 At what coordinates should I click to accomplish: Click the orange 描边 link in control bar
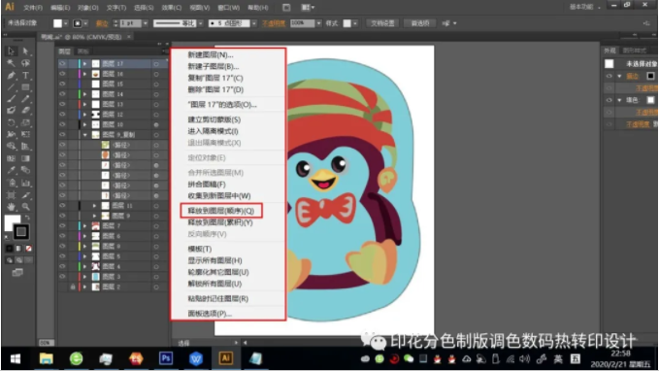point(102,23)
